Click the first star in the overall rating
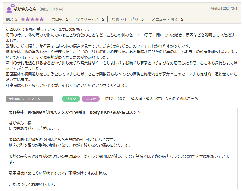 pos(23,19)
